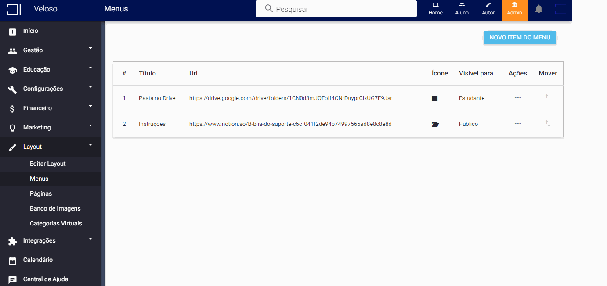
Task: Click the Ícone column header
Action: tap(440, 73)
